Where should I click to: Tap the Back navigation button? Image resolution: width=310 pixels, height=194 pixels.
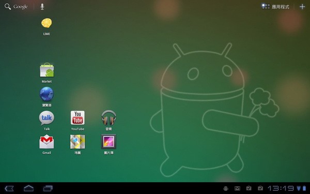pos(9,188)
